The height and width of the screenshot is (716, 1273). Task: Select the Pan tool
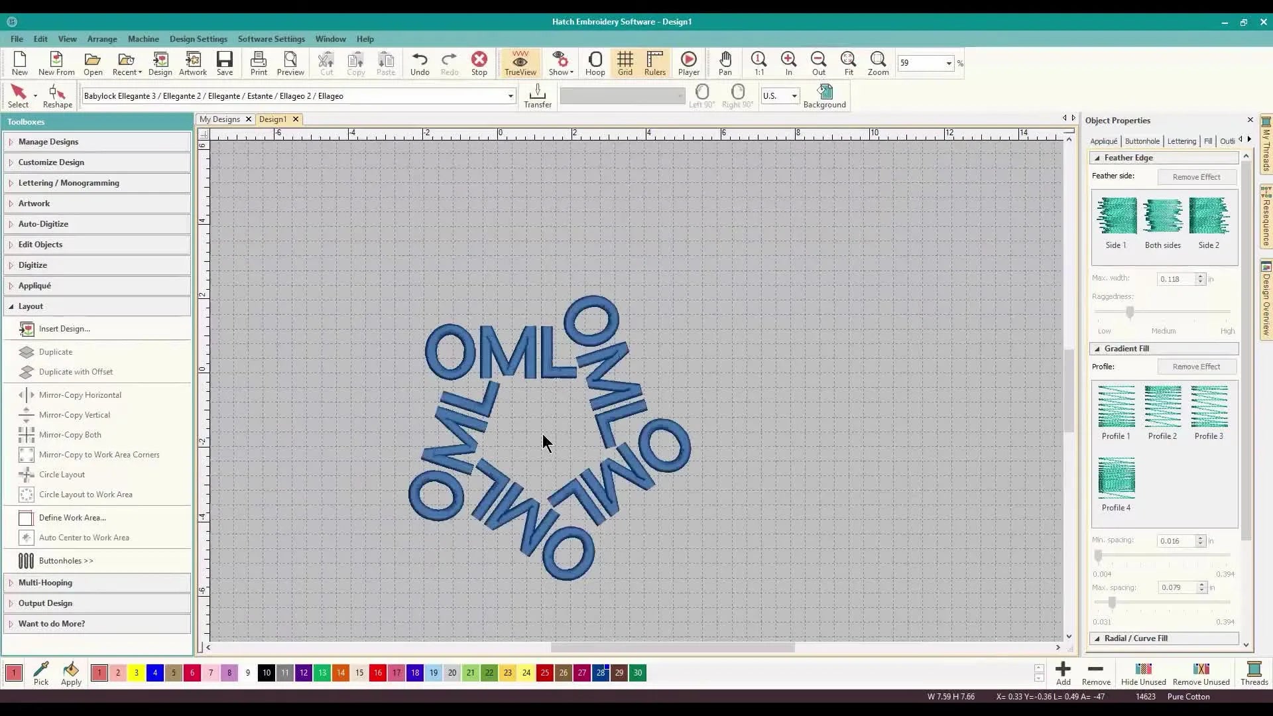pyautogui.click(x=725, y=64)
